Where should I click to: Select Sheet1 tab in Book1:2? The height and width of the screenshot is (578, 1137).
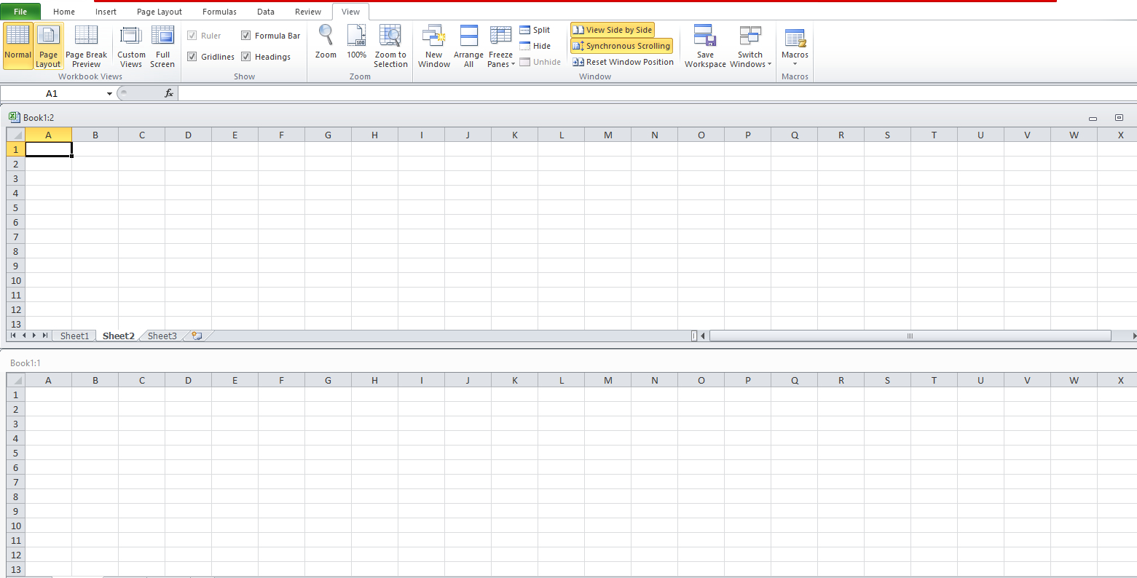coord(74,336)
